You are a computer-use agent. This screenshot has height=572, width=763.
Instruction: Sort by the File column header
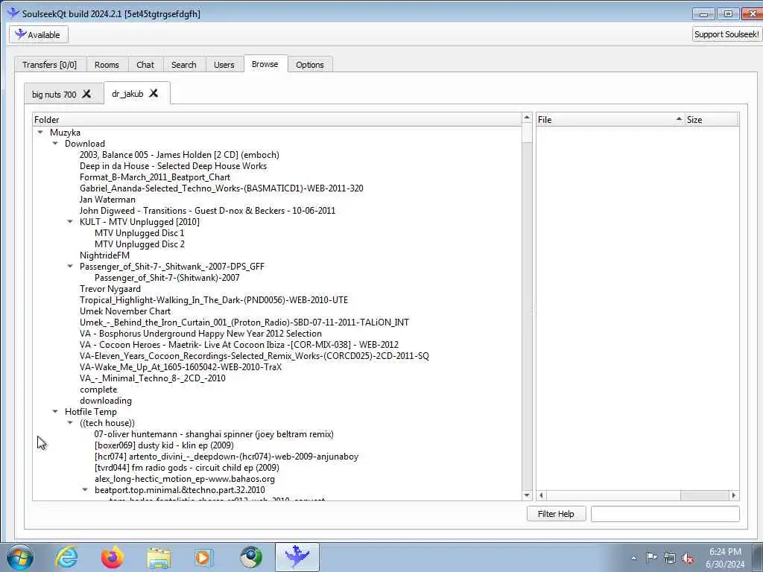(x=610, y=120)
